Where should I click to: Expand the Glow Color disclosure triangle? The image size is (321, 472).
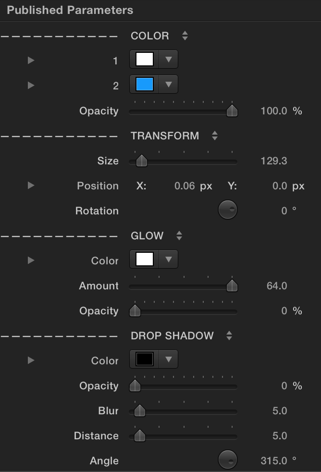[31, 261]
